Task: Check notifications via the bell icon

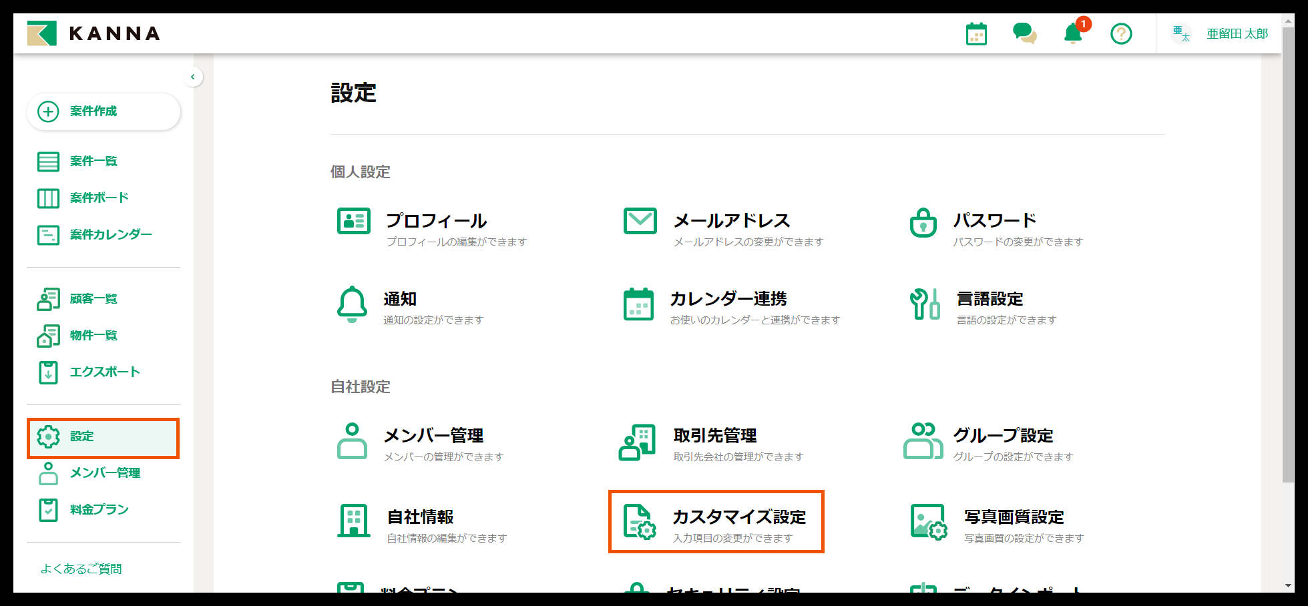Action: coord(1073,35)
